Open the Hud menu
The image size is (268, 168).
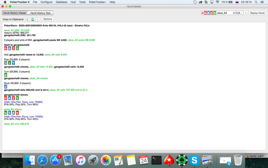click(73, 2)
